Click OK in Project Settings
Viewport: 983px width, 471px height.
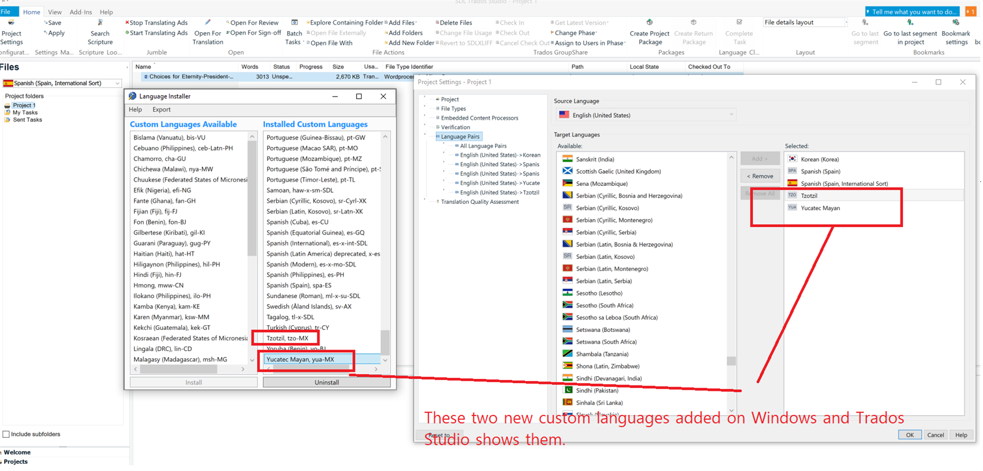point(910,435)
